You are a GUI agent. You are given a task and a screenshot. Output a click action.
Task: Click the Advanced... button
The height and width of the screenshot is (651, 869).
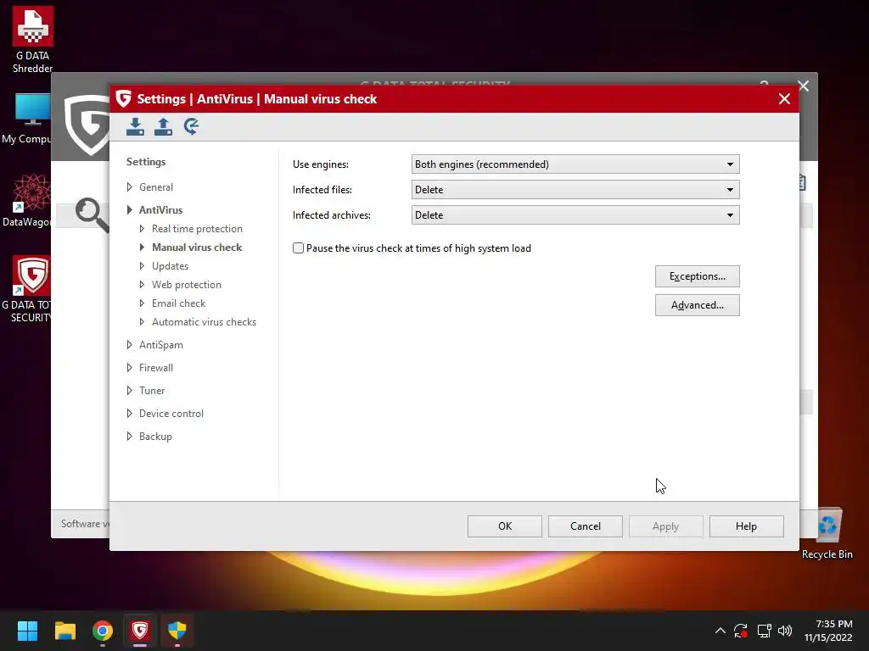point(698,305)
